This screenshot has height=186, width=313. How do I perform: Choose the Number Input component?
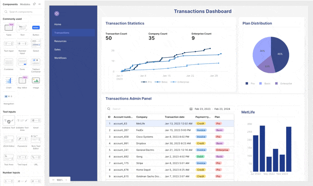(x=22, y=43)
